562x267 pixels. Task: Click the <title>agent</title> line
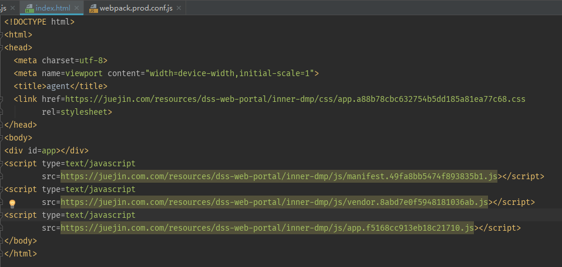pos(60,86)
